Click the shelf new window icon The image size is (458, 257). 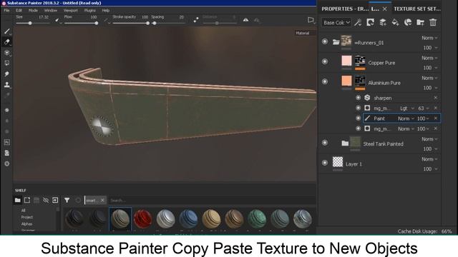[x=27, y=200]
